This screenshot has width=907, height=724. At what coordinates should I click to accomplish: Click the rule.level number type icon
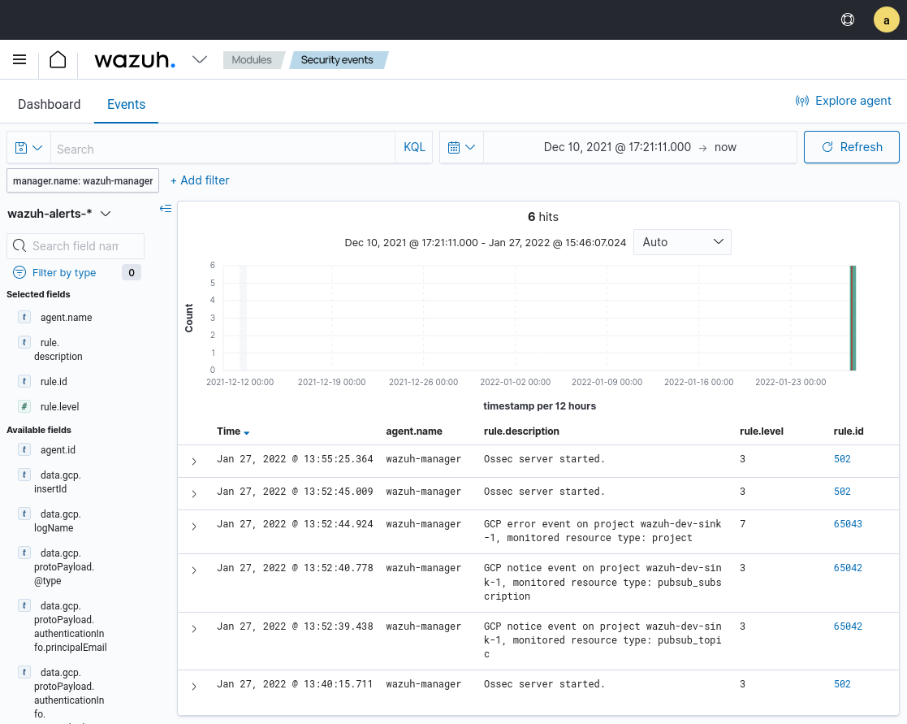24,406
